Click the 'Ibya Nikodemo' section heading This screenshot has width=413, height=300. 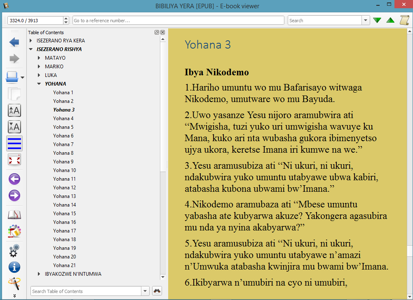click(x=216, y=72)
